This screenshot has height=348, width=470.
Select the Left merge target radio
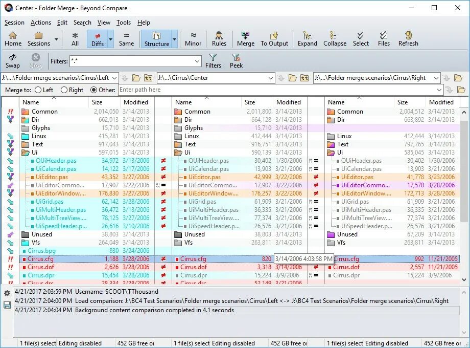click(44, 90)
